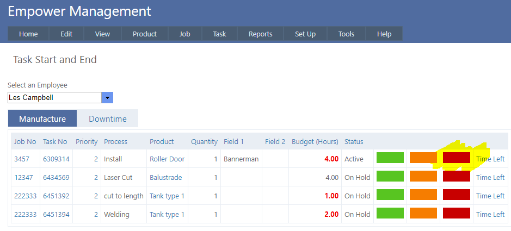This screenshot has width=511, height=231.
Task: Select the Les Campbell employee field
Action: (54, 98)
